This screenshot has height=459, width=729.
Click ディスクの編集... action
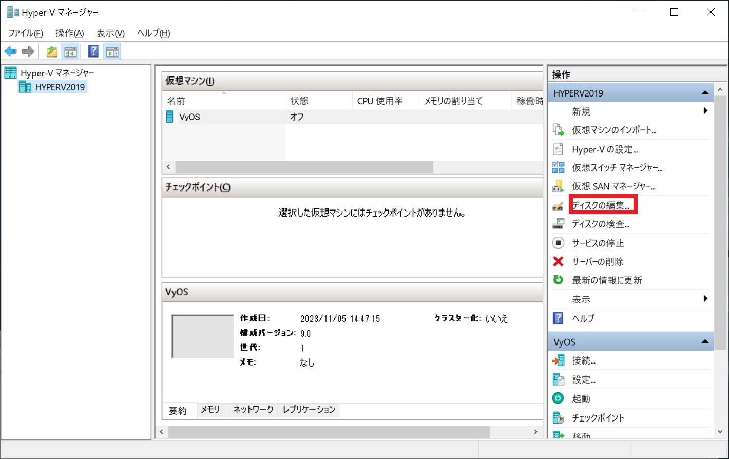pos(601,205)
